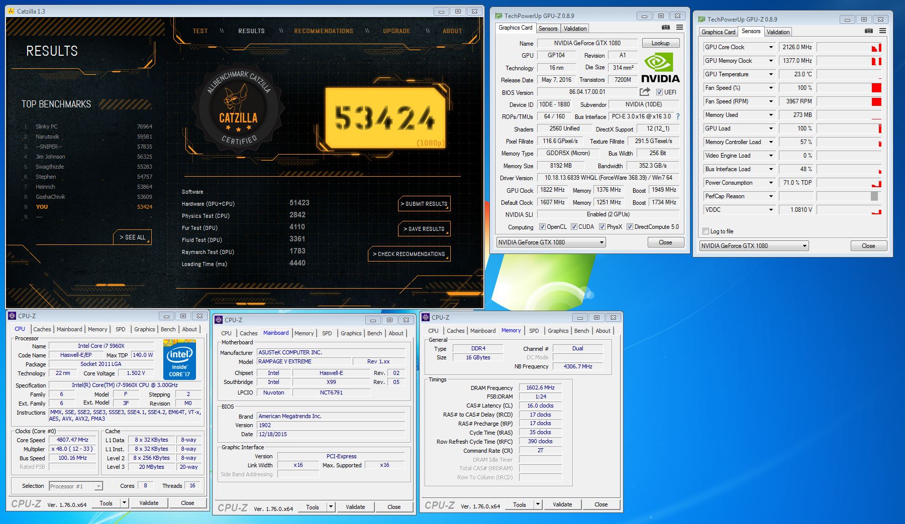Select YOU entry in top benchmarks

coord(88,207)
